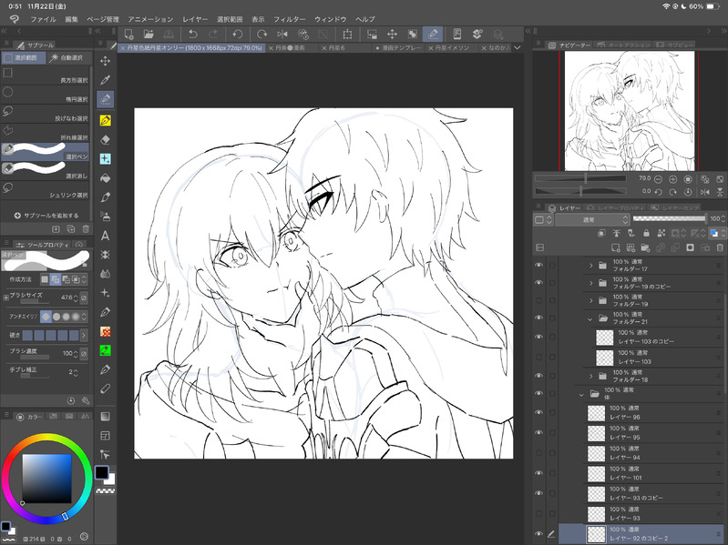Select the Eraser tool in toolbox
Screen dimensions: 728x545
click(x=105, y=139)
